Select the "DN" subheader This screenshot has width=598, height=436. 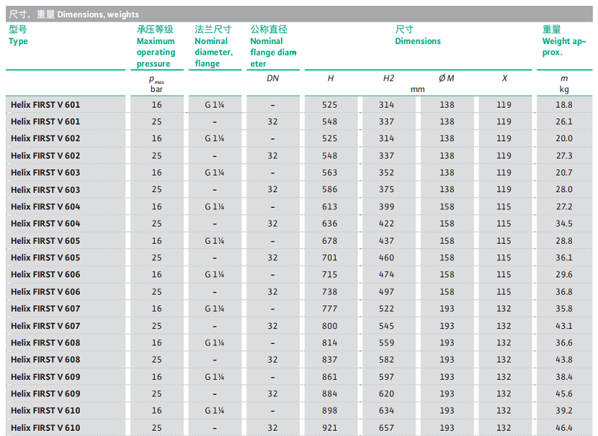point(273,79)
